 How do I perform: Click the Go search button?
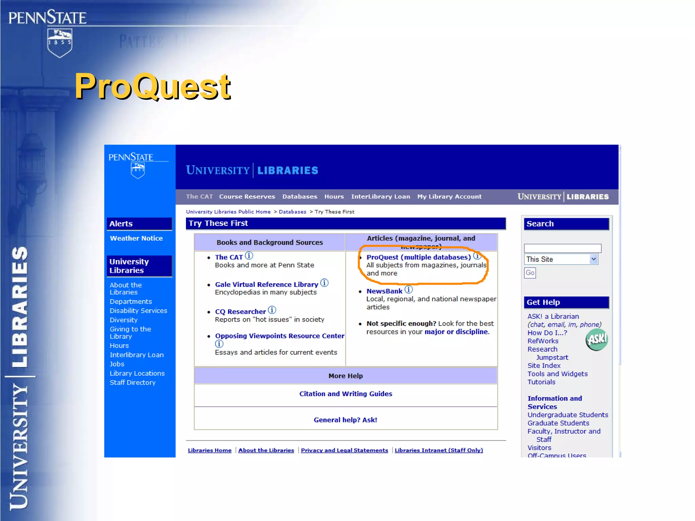[x=530, y=273]
